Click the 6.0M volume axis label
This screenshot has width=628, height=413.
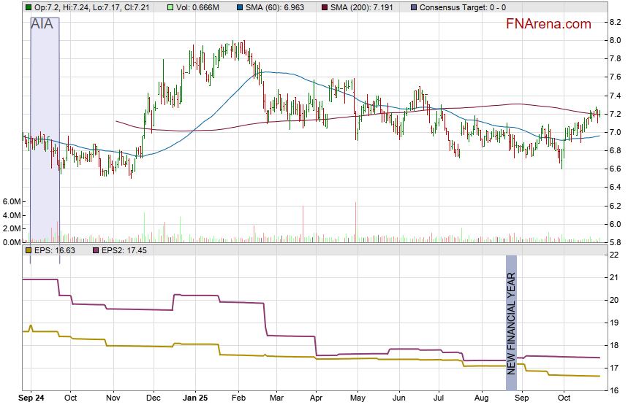(x=13, y=201)
